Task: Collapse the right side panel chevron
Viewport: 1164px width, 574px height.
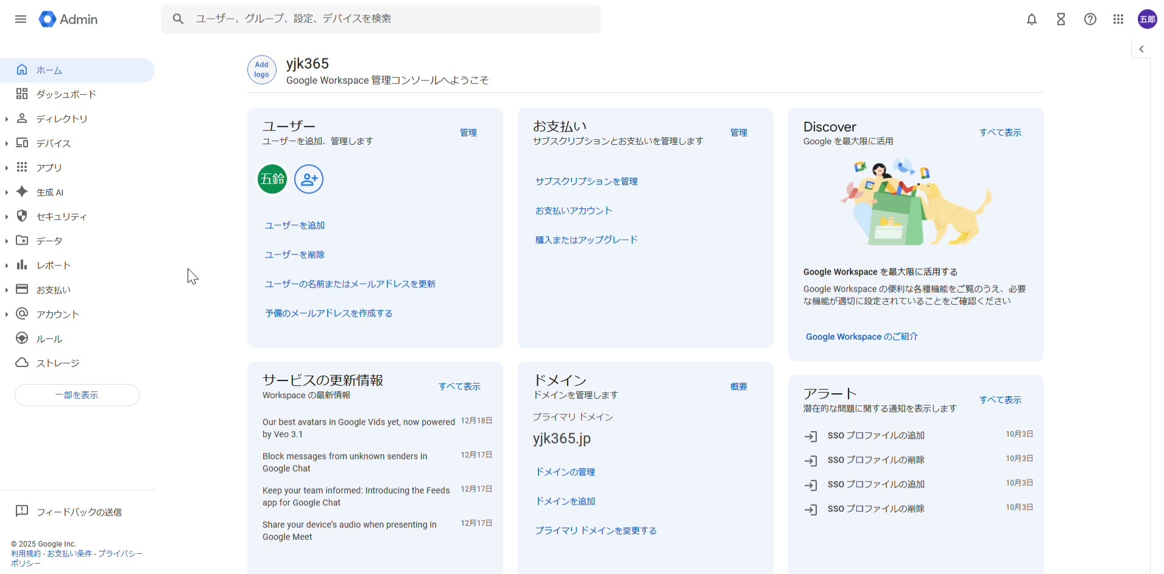Action: 1141,49
